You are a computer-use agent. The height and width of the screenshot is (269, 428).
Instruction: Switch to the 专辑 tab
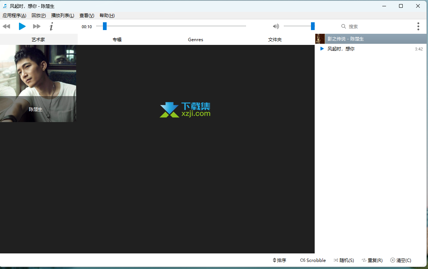click(117, 40)
